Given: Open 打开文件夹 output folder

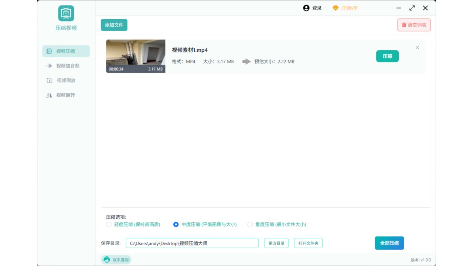Looking at the screenshot, I should tap(308, 243).
